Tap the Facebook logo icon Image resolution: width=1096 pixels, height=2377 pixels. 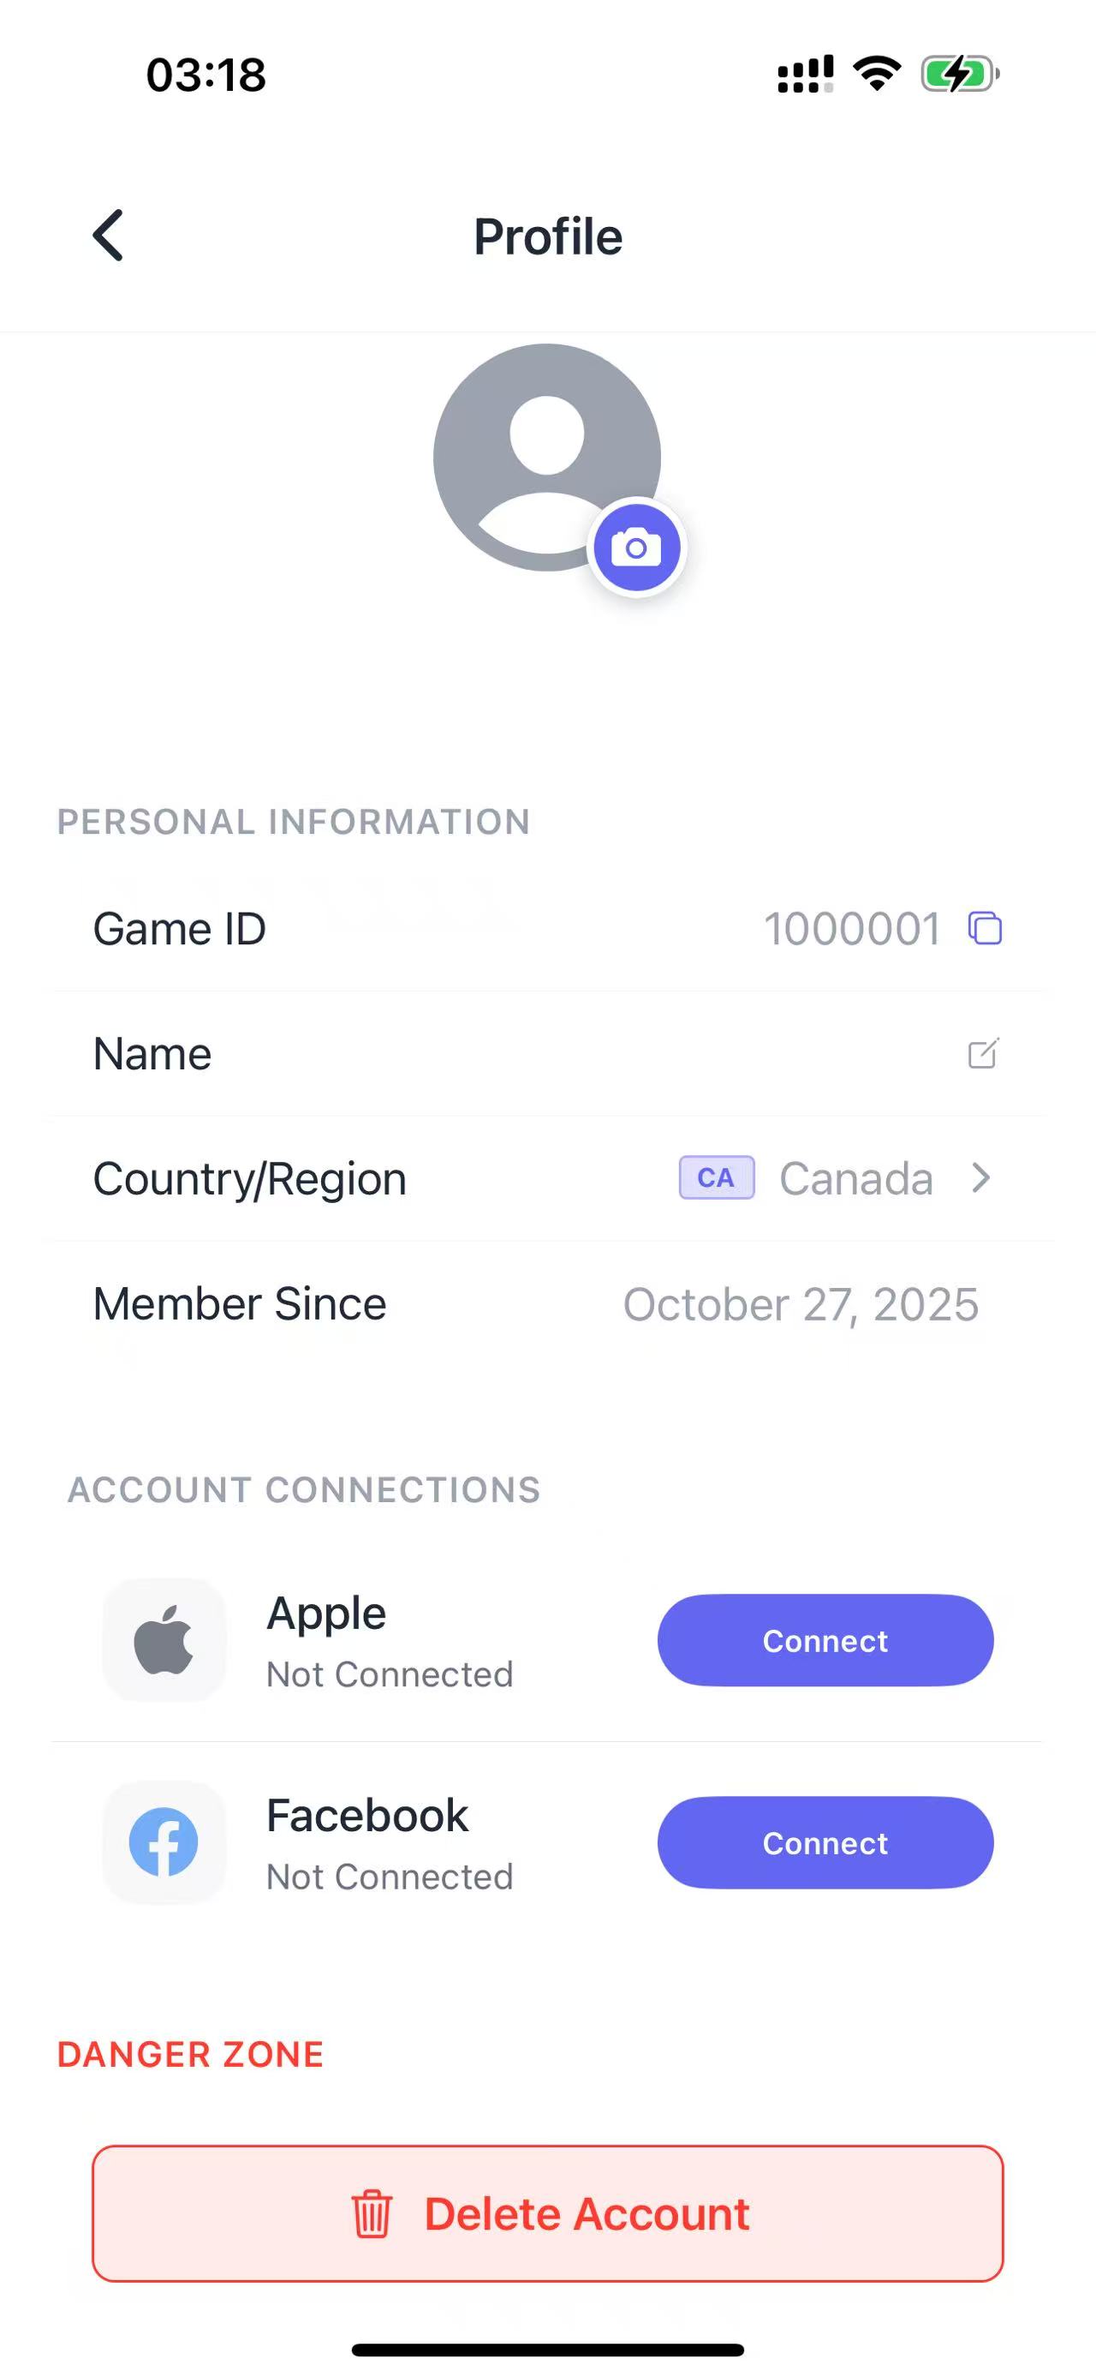[164, 1841]
